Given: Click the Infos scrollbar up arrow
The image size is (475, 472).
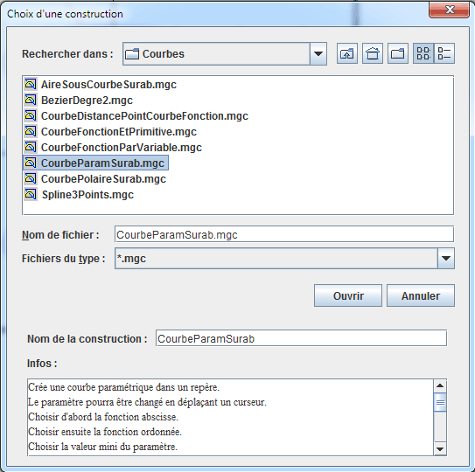Looking at the screenshot, I should 440,385.
